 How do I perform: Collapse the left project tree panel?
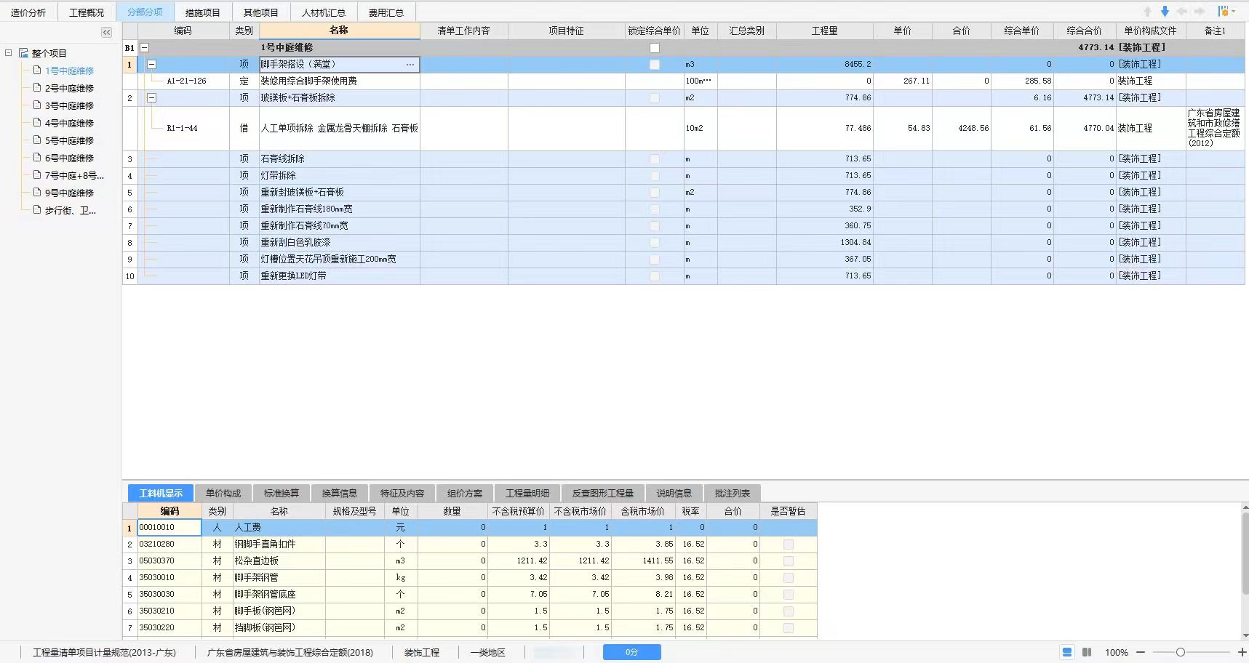tap(107, 32)
